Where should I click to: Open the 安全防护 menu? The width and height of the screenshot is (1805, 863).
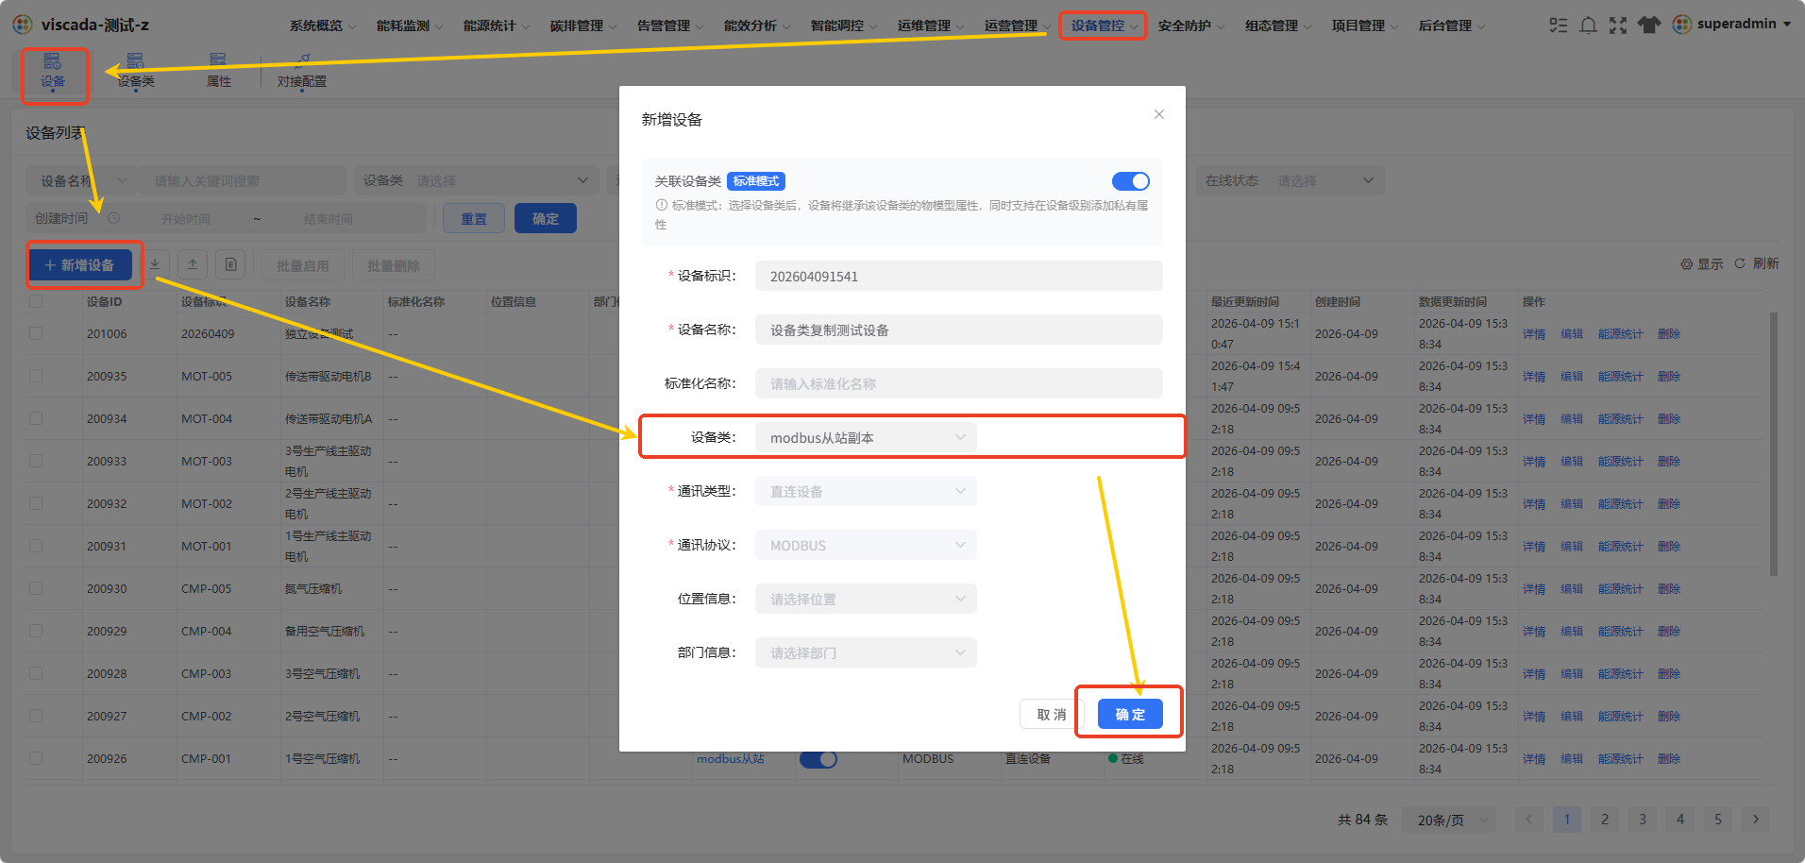coord(1191,25)
